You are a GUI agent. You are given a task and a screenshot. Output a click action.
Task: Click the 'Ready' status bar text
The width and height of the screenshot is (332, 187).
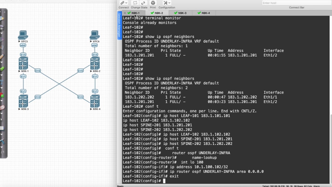120,186
